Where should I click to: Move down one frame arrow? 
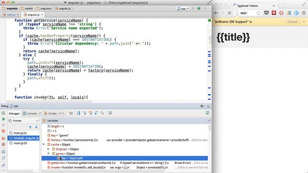(x=37, y=127)
